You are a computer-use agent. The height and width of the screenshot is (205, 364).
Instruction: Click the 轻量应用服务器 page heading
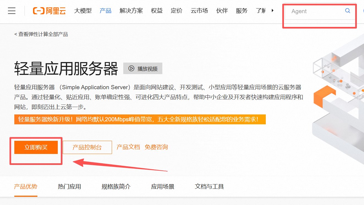click(x=66, y=69)
